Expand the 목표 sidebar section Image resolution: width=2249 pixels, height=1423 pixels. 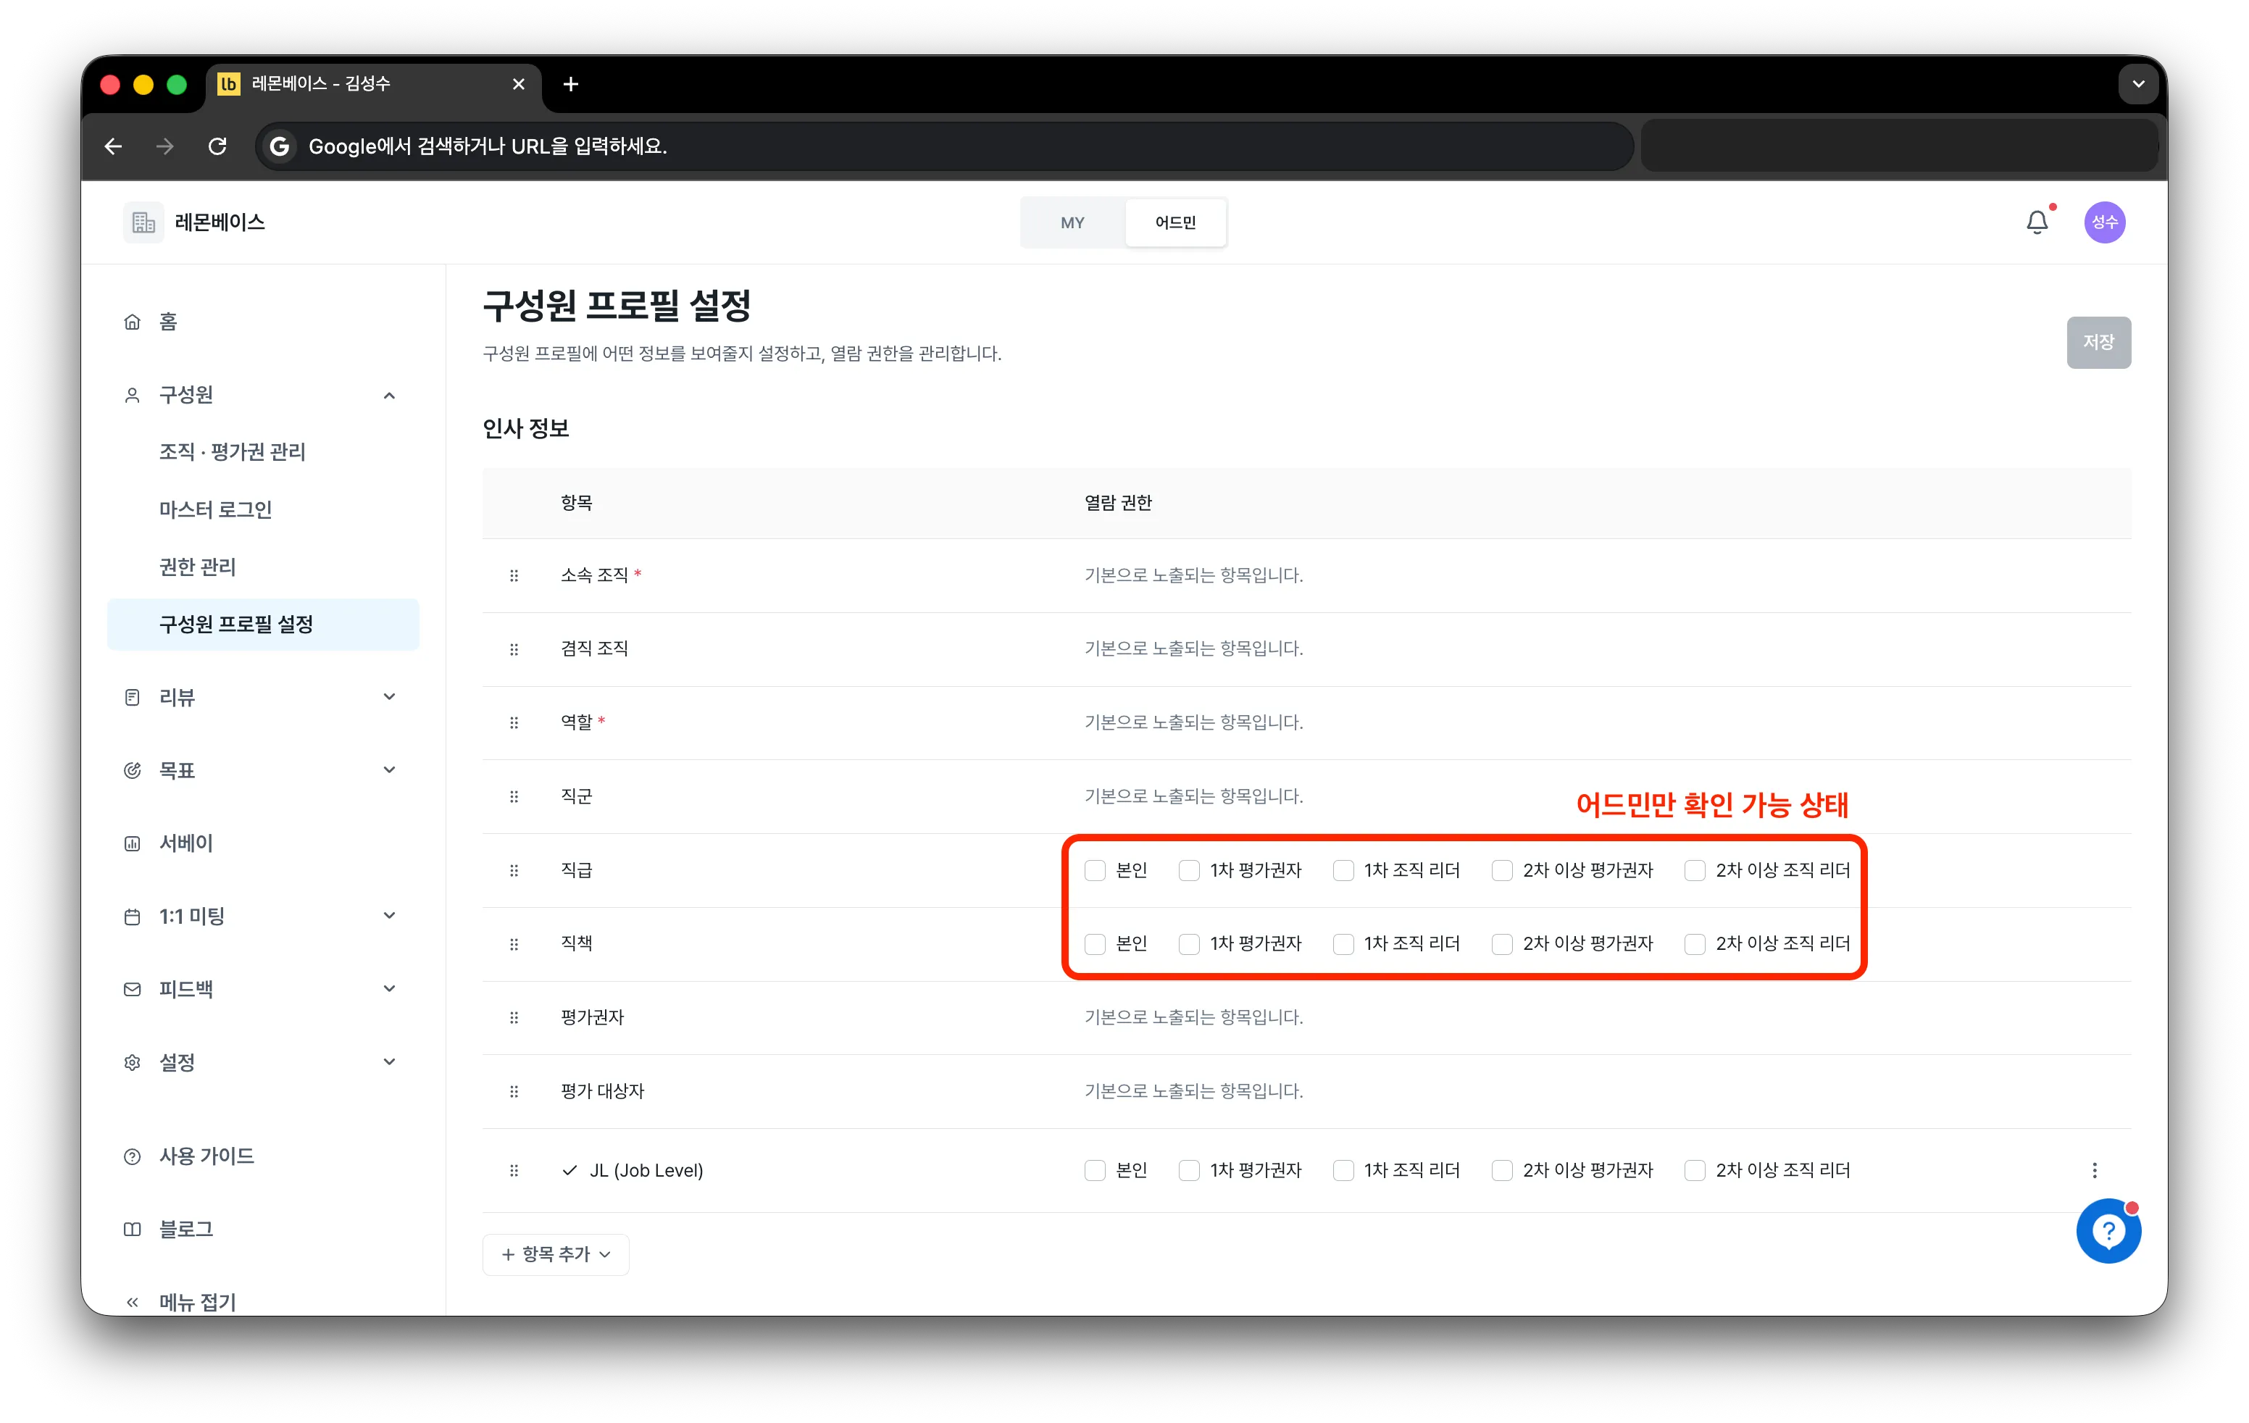tap(390, 769)
